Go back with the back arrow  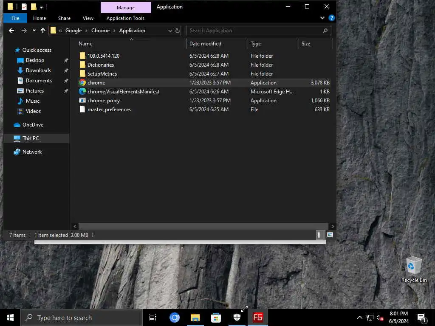[11, 31]
